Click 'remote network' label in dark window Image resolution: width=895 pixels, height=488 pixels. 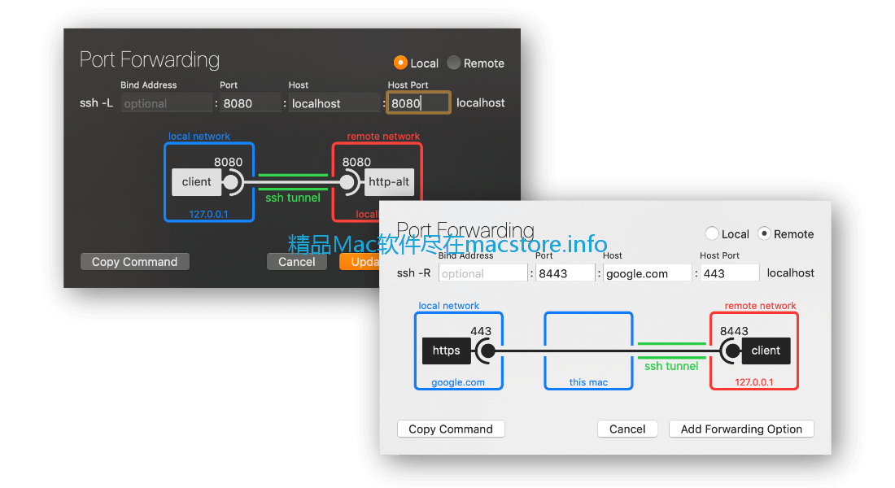pyautogui.click(x=383, y=137)
